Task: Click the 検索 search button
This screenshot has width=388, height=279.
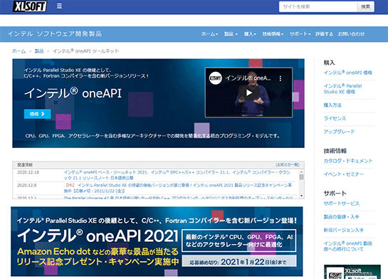Action: (x=365, y=6)
